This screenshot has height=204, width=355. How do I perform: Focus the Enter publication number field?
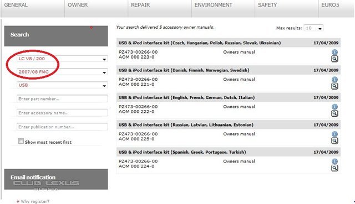click(x=62, y=127)
